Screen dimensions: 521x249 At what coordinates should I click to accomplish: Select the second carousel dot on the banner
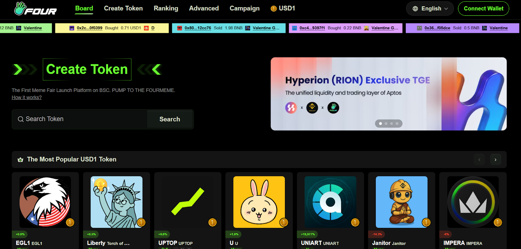click(386, 124)
